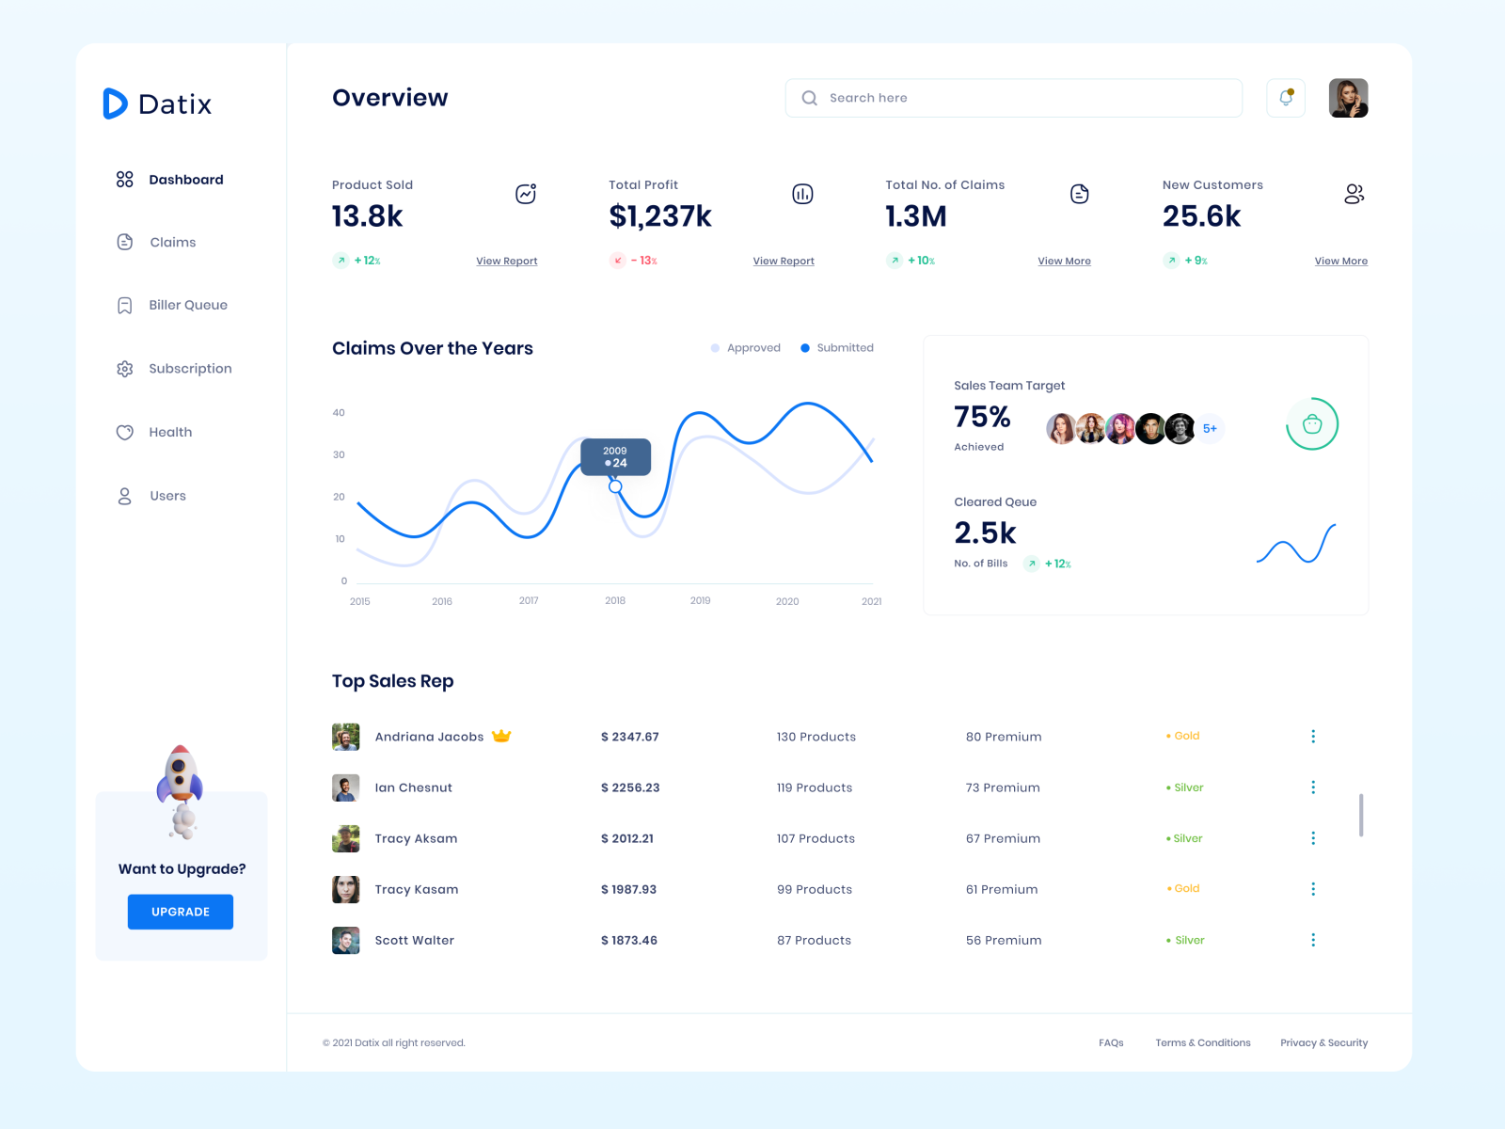Select the Claims icon in the sidebar
Screen dimensions: 1505x1129
click(124, 242)
